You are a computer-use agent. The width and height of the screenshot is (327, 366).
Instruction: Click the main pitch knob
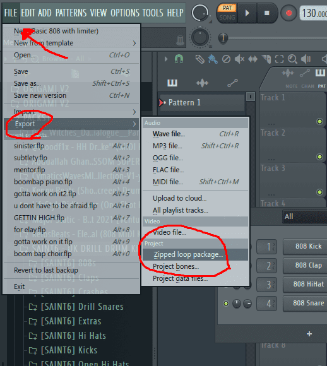click(x=200, y=37)
